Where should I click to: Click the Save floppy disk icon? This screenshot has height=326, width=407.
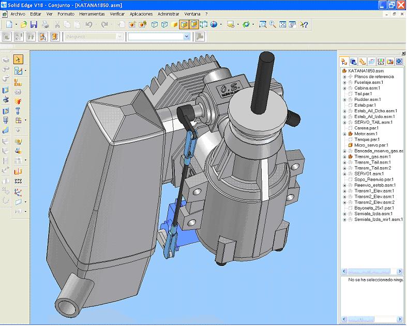tap(34, 24)
